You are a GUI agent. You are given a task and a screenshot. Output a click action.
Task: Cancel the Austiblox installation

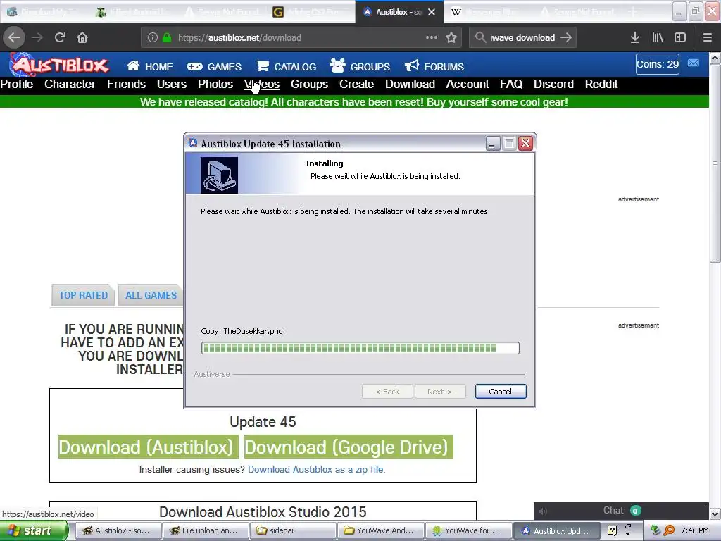(501, 392)
